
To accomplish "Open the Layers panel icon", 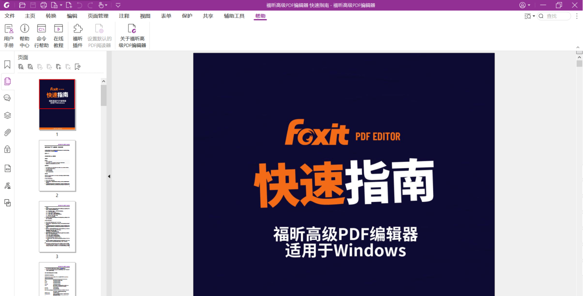I will 7,115.
